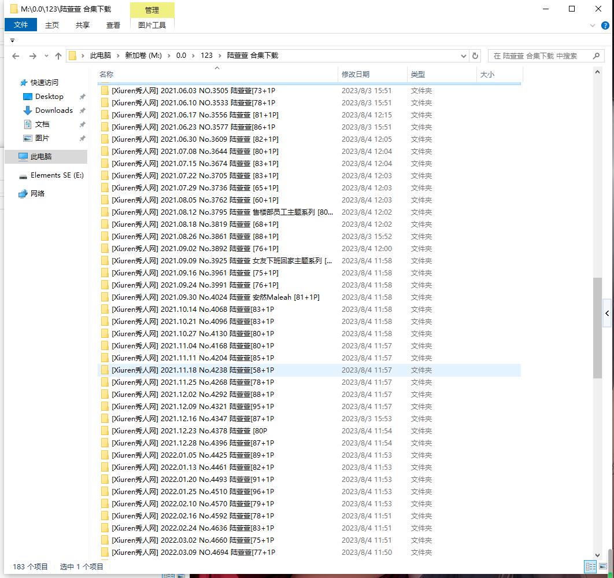Click 0.0 in the address breadcrumb
Viewport: 614px width, 578px height.
(181, 56)
